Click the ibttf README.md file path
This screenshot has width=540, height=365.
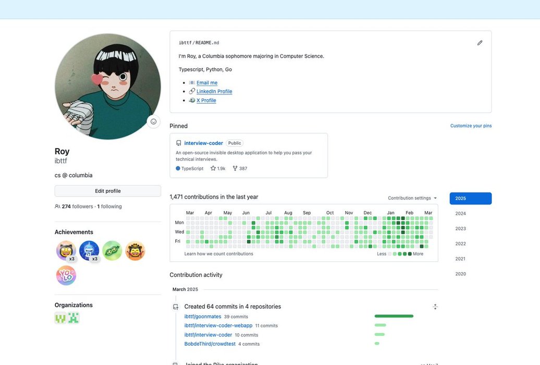(x=199, y=43)
